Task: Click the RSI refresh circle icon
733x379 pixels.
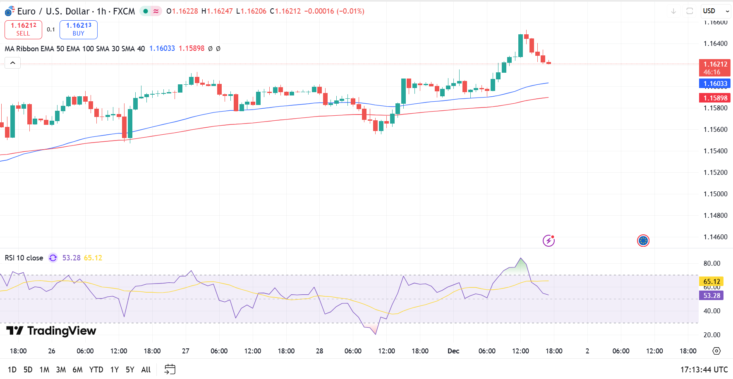Action: [x=53, y=258]
